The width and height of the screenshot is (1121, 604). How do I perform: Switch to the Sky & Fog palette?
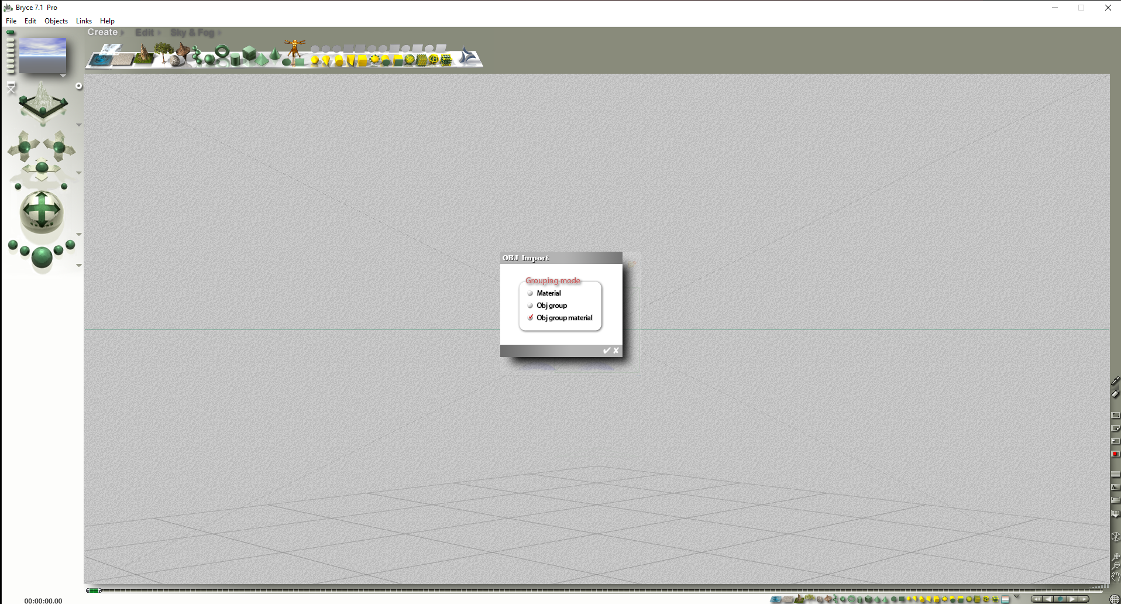coord(192,33)
